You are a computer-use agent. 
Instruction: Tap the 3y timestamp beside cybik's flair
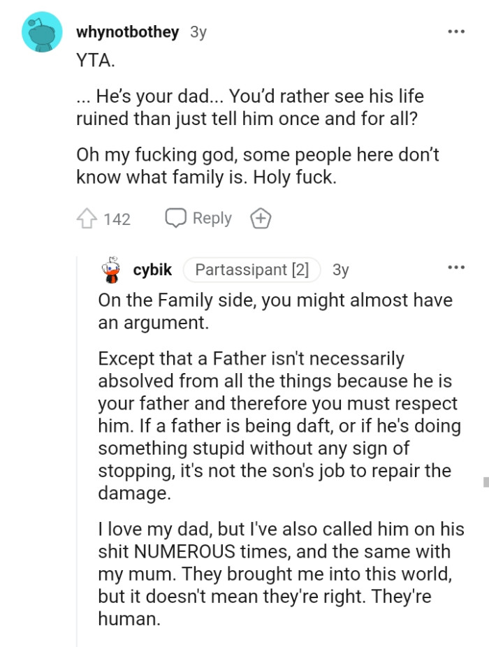pyautogui.click(x=342, y=270)
